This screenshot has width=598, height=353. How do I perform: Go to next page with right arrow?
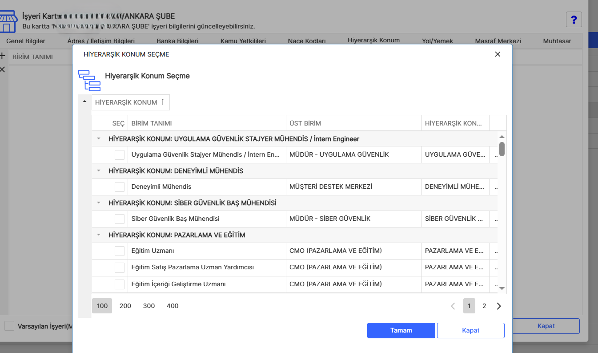[499, 306]
